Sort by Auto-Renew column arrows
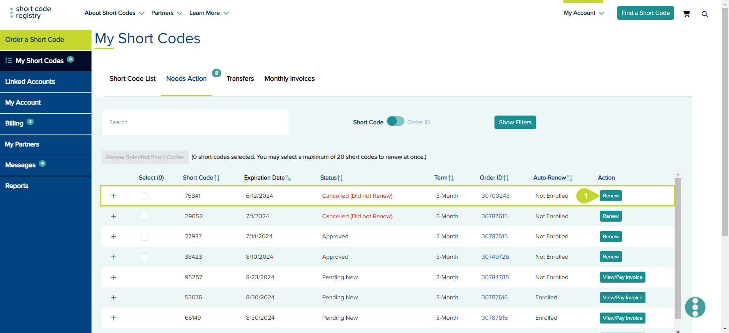729x333 pixels. 570,178
